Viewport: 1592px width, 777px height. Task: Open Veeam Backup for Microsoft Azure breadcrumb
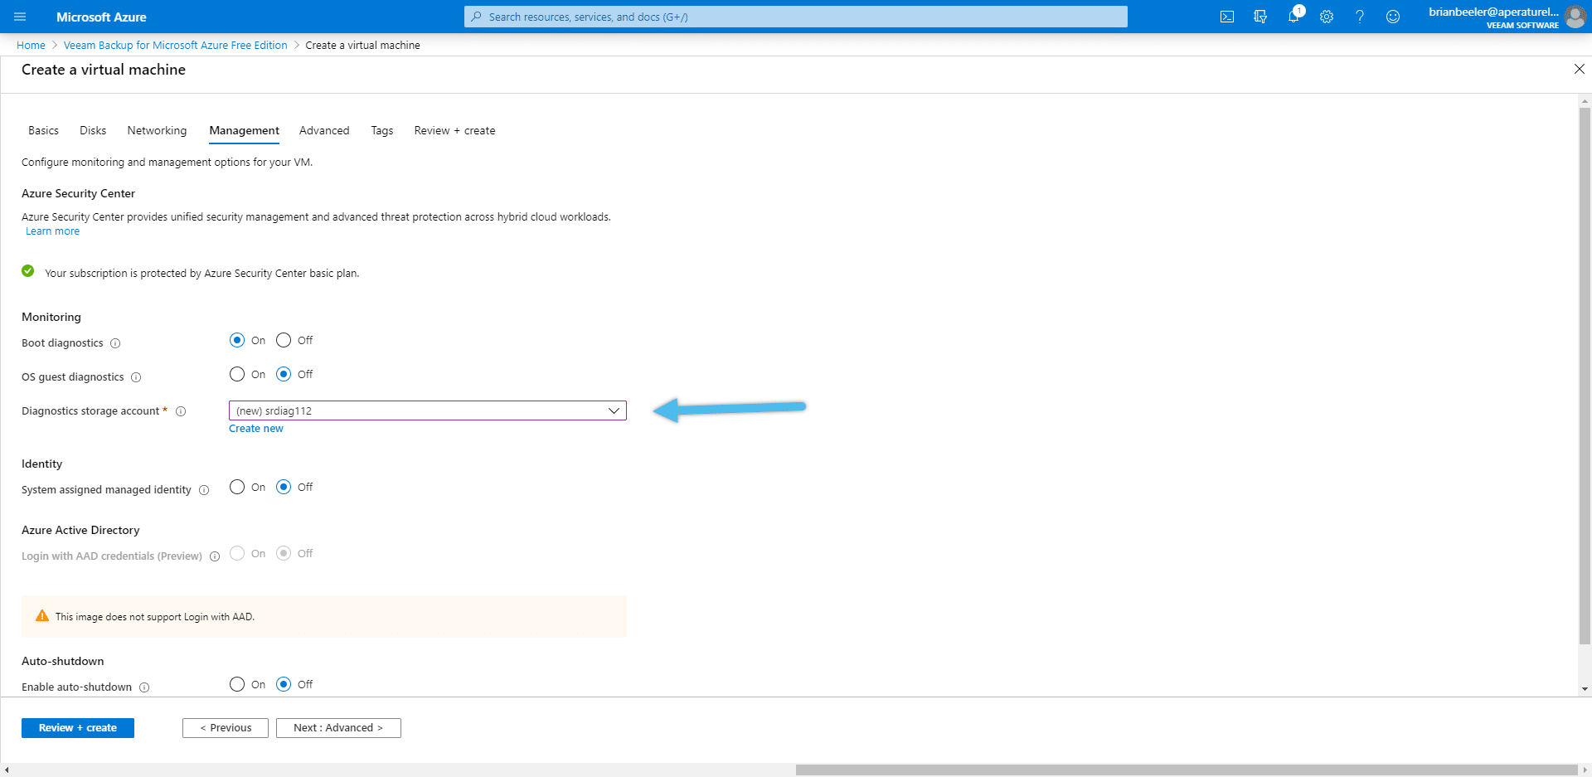(176, 46)
